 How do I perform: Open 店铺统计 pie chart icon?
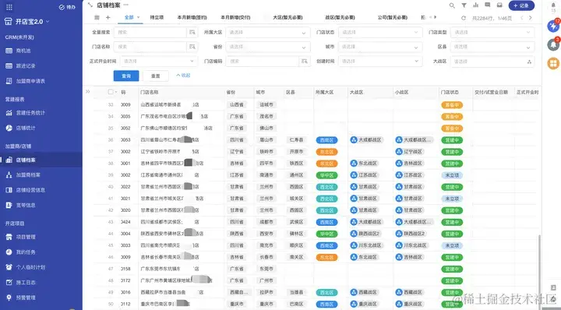pyautogui.click(x=9, y=128)
